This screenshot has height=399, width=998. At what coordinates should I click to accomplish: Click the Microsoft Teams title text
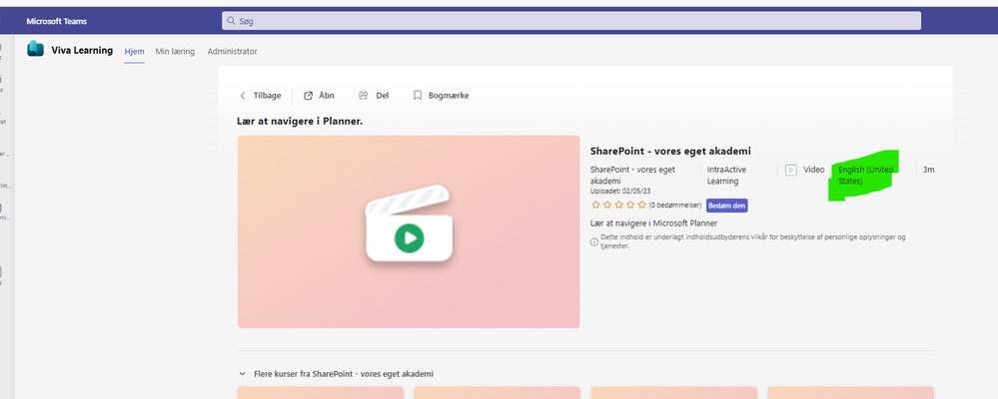tap(57, 21)
